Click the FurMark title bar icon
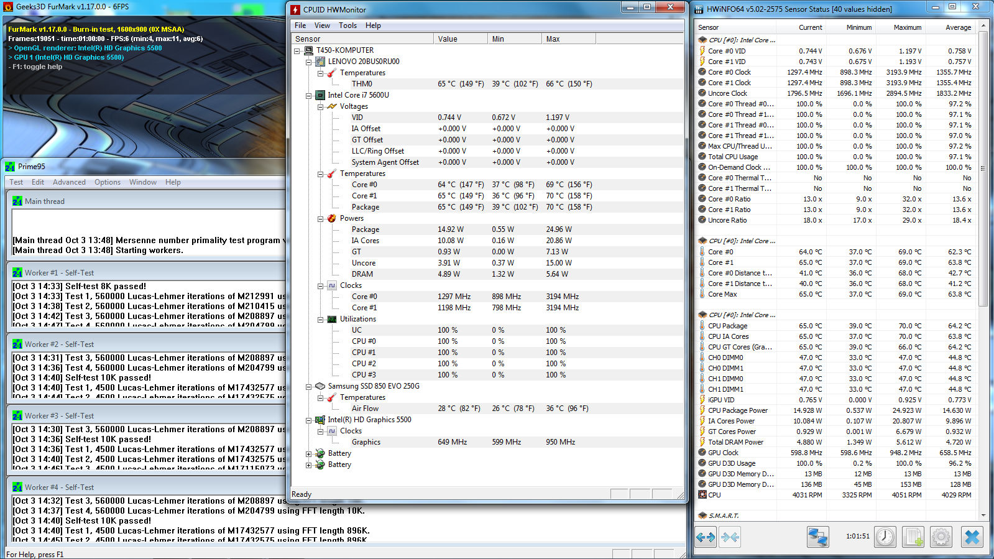This screenshot has width=994, height=559. (x=8, y=7)
